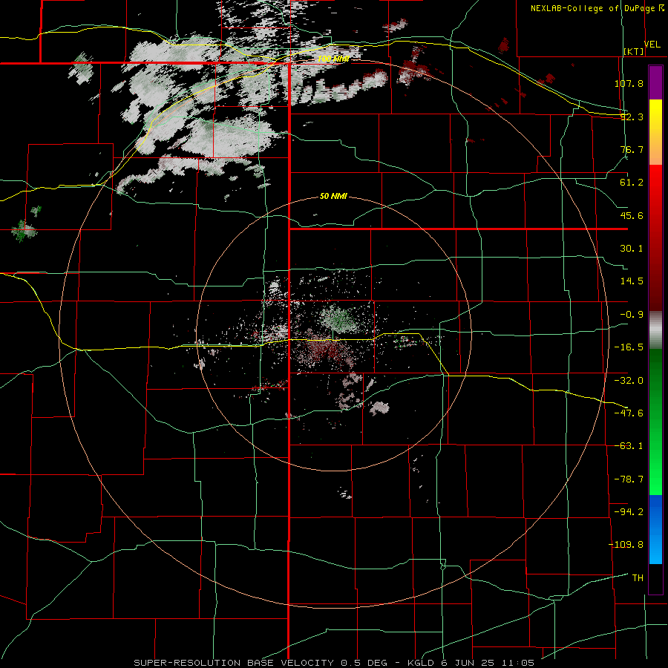Select the -78.7 velocity scale value

click(x=629, y=479)
